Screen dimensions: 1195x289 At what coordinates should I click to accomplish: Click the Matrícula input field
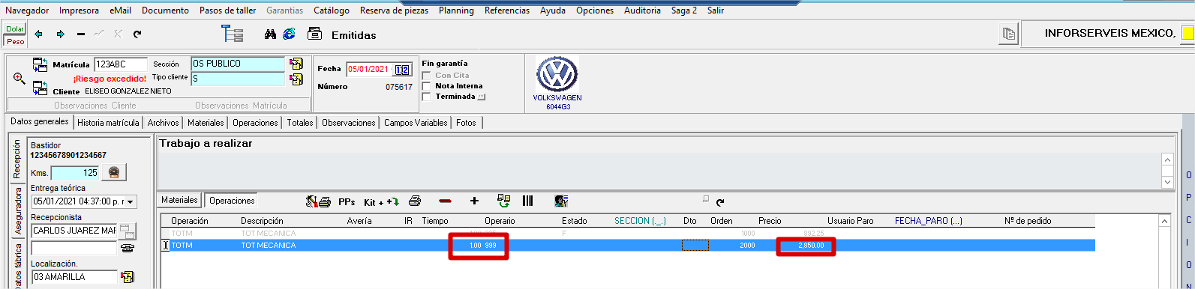(121, 64)
